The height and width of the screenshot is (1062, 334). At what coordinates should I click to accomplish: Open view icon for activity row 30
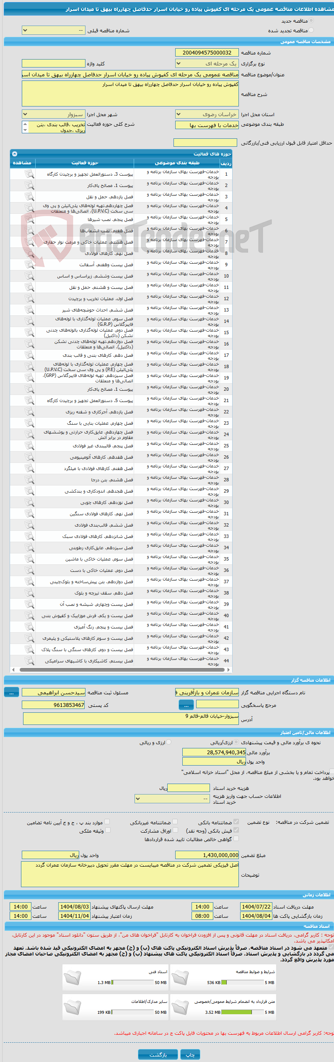(x=29, y=502)
